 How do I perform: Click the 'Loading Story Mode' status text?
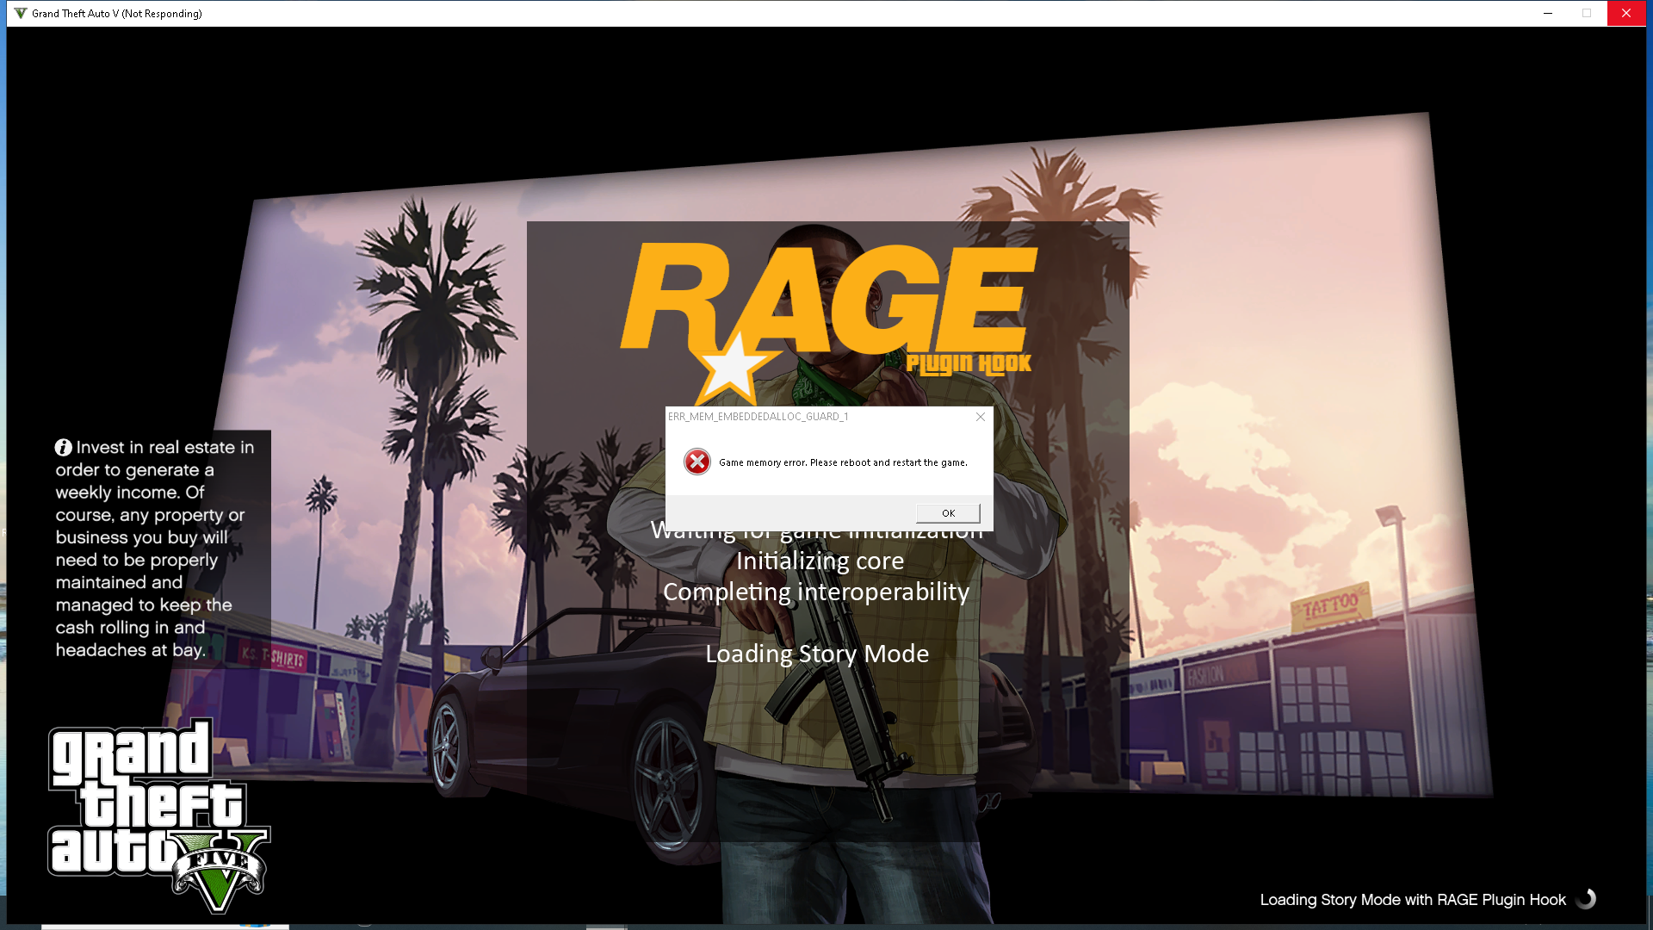click(x=817, y=654)
